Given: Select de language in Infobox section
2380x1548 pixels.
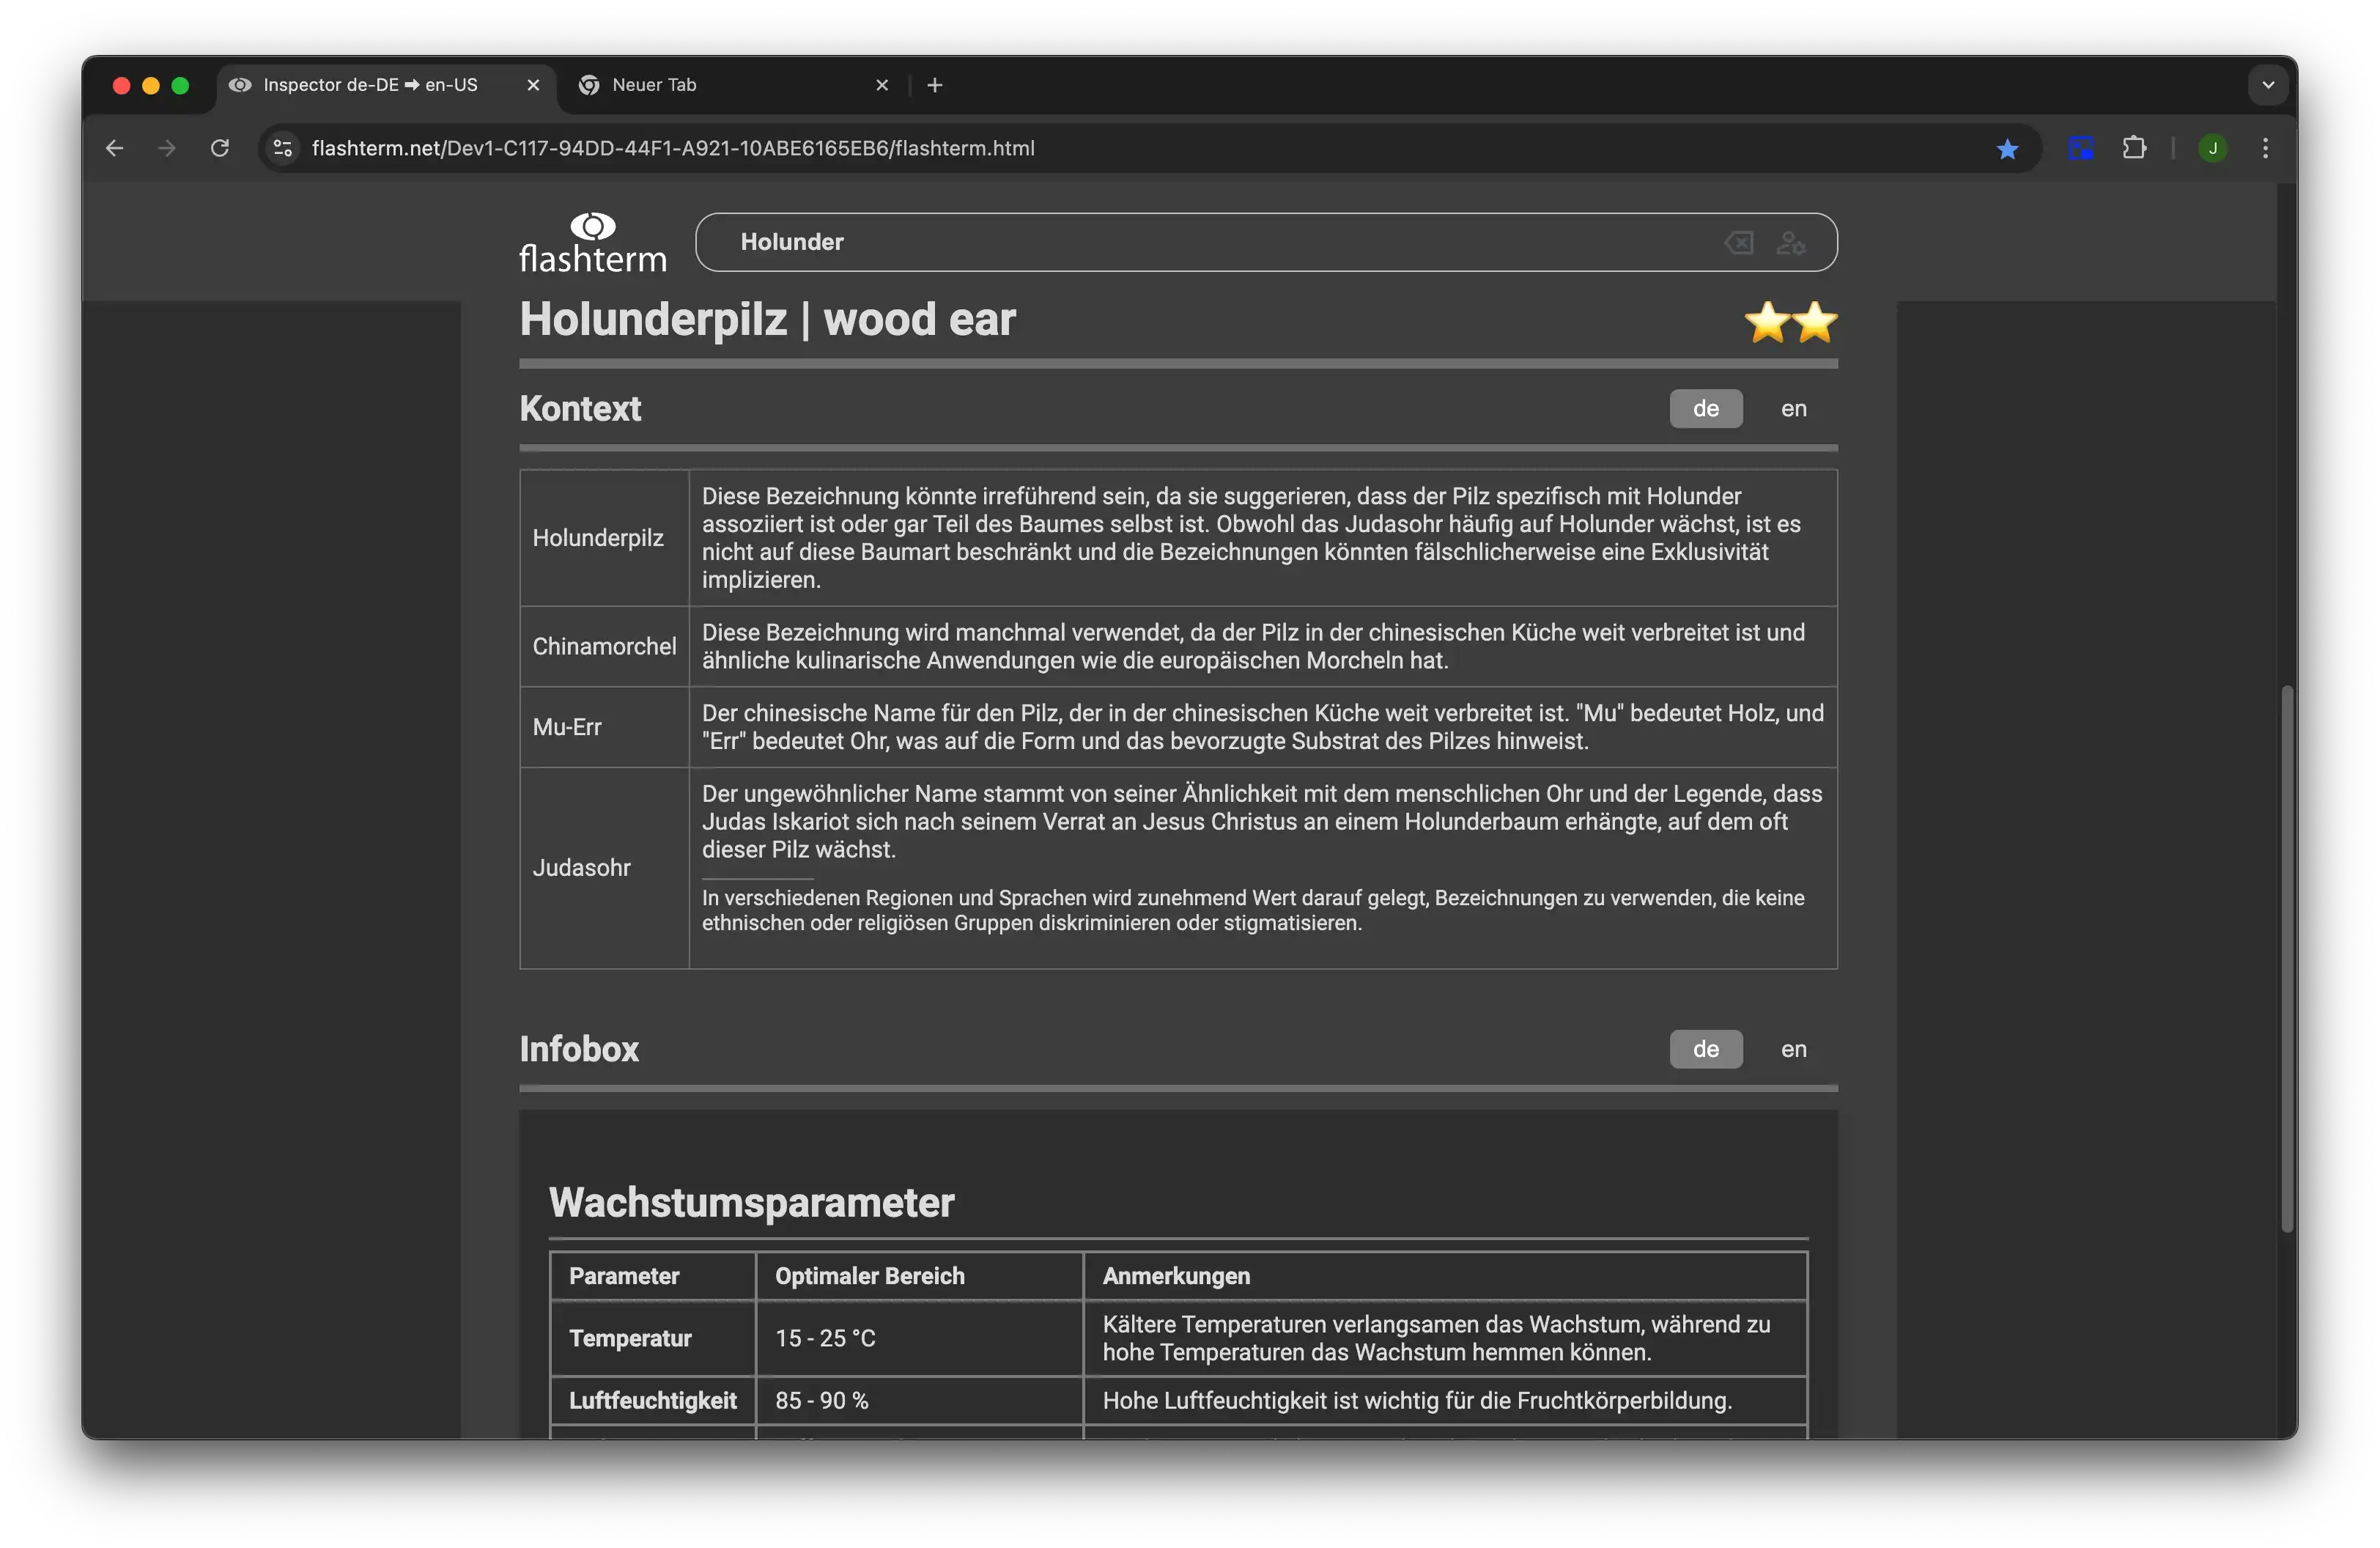Looking at the screenshot, I should coord(1705,1050).
